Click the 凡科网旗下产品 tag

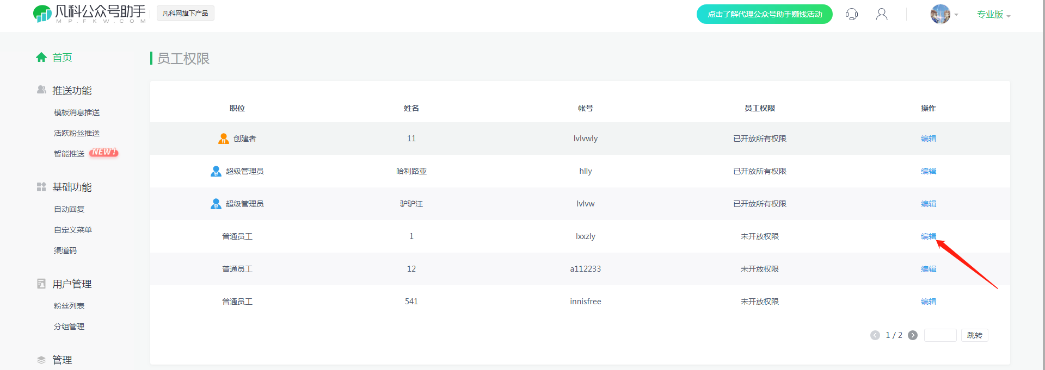point(185,13)
